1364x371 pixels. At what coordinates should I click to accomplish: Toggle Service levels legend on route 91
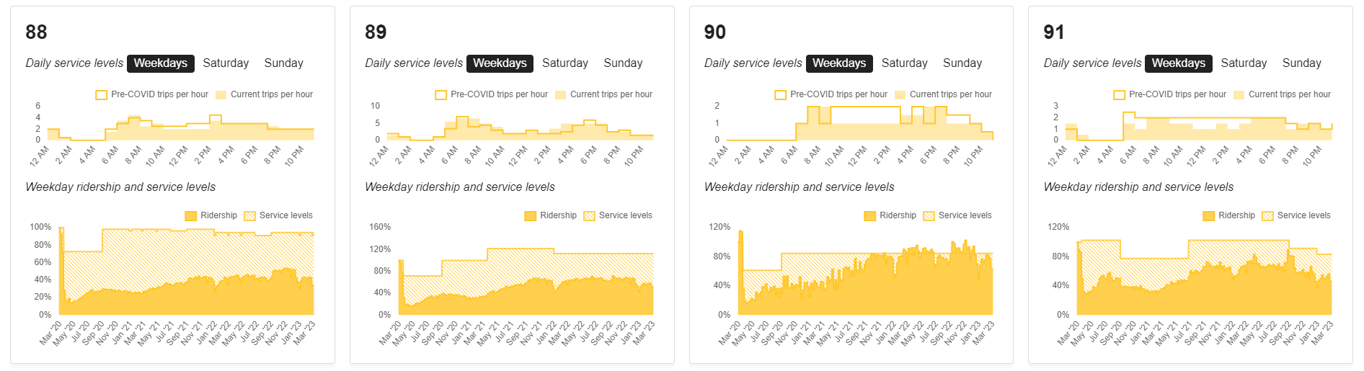pyautogui.click(x=1268, y=216)
